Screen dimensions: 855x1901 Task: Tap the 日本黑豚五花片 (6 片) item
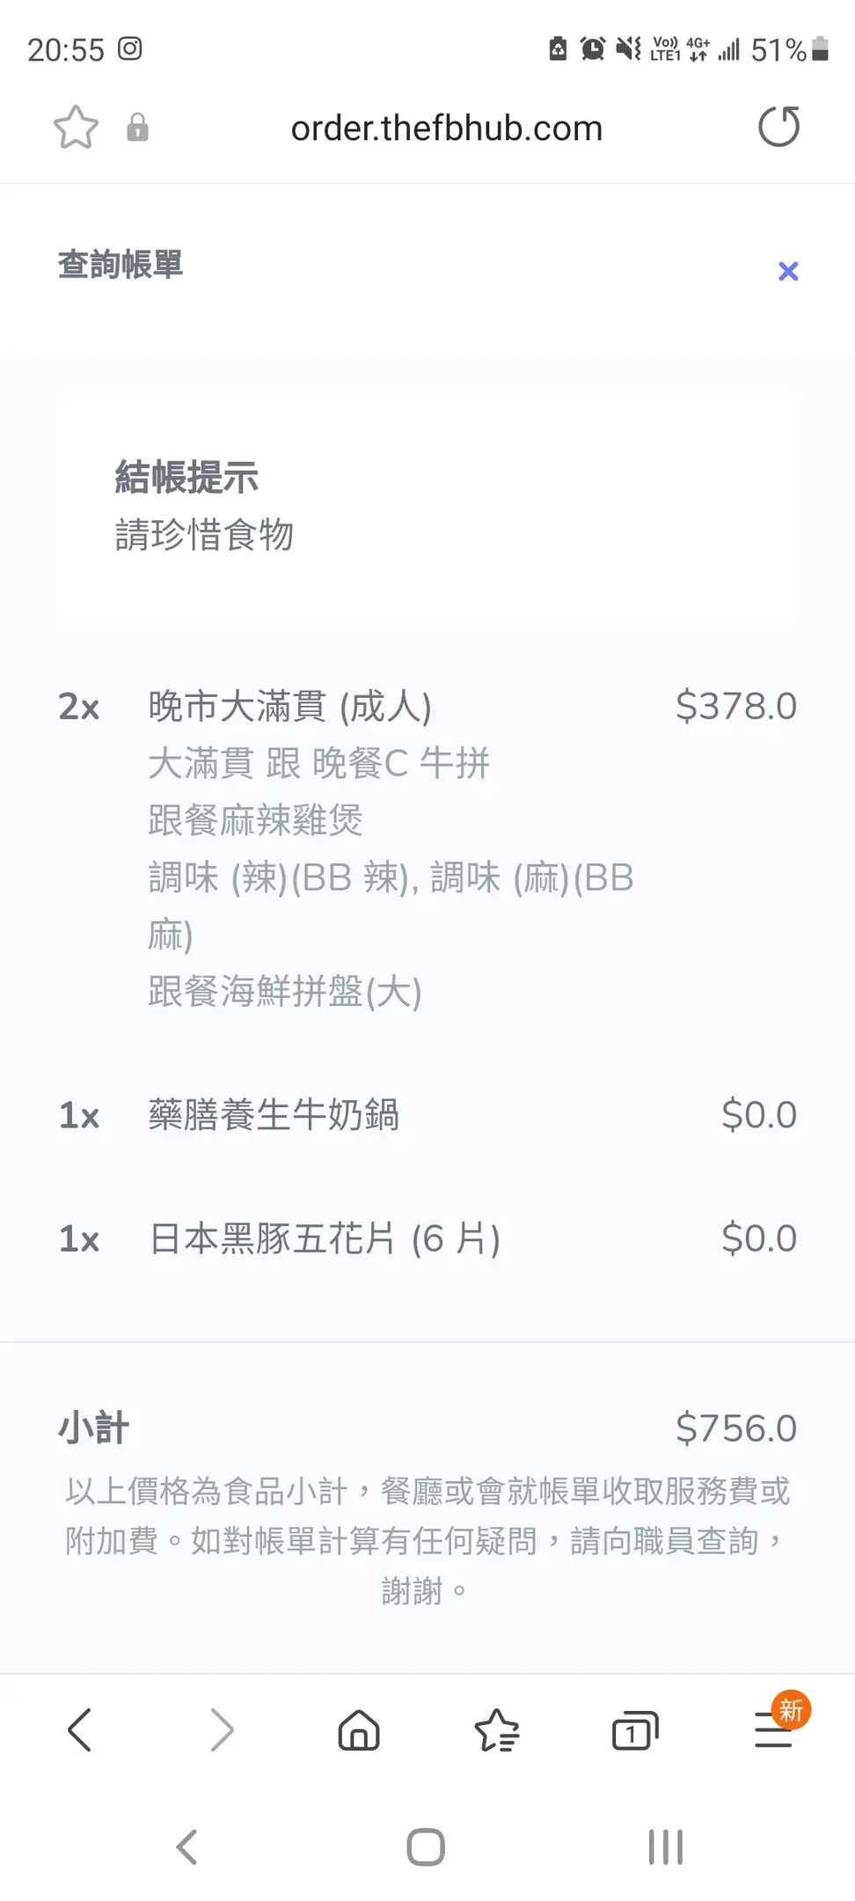click(325, 1238)
